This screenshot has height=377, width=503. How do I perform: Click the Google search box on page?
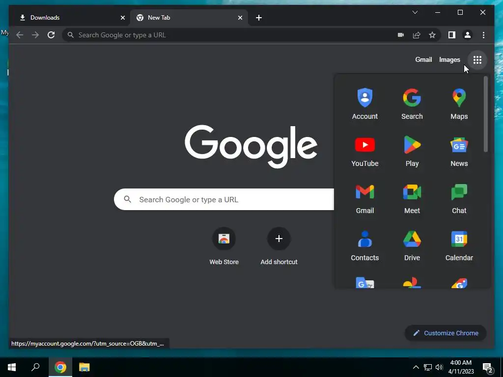[224, 199]
